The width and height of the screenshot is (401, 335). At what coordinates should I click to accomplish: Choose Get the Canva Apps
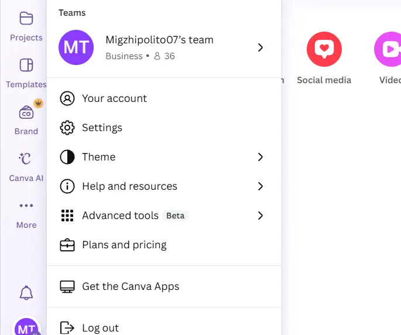pyautogui.click(x=164, y=286)
